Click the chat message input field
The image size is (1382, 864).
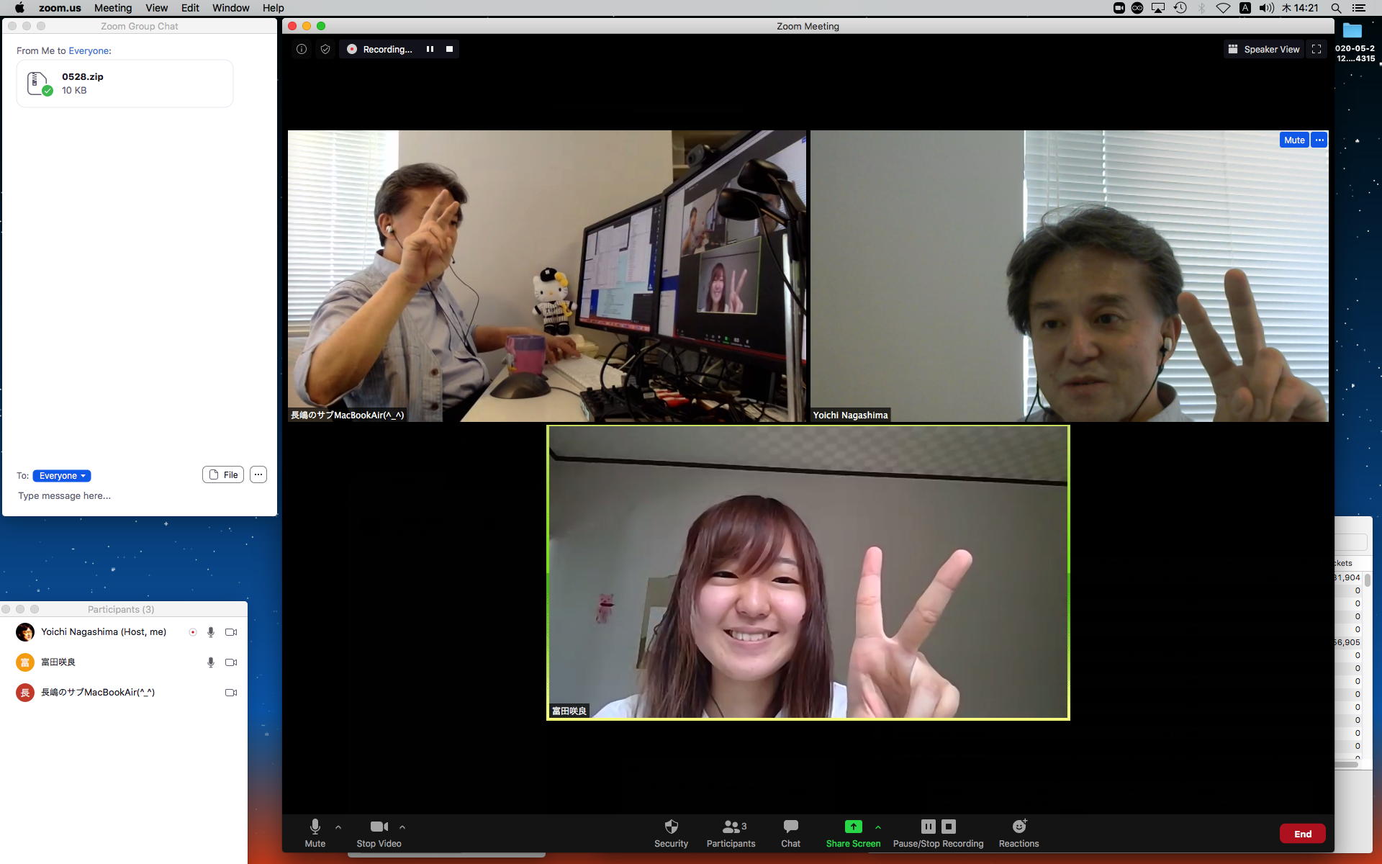[137, 496]
